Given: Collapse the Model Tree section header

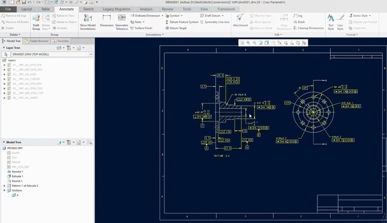Looking at the screenshot, I should [4, 142].
